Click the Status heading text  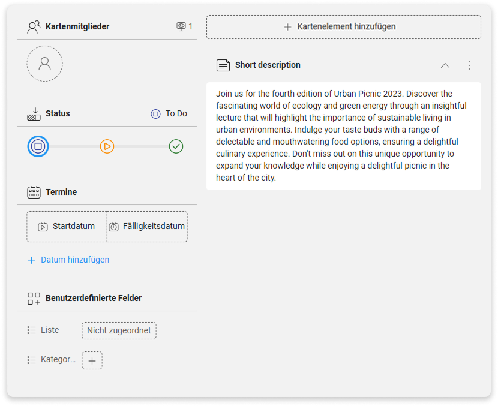58,113
